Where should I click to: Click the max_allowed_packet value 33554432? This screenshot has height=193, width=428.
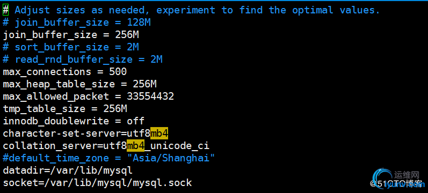(x=150, y=96)
